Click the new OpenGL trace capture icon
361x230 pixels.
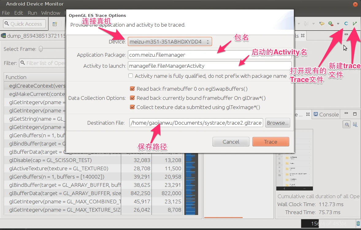[x=355, y=24]
